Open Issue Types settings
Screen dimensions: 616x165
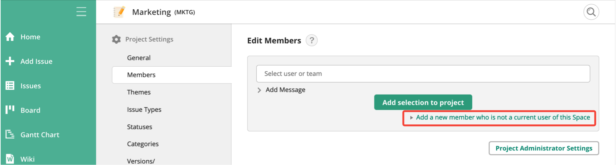[x=144, y=109]
